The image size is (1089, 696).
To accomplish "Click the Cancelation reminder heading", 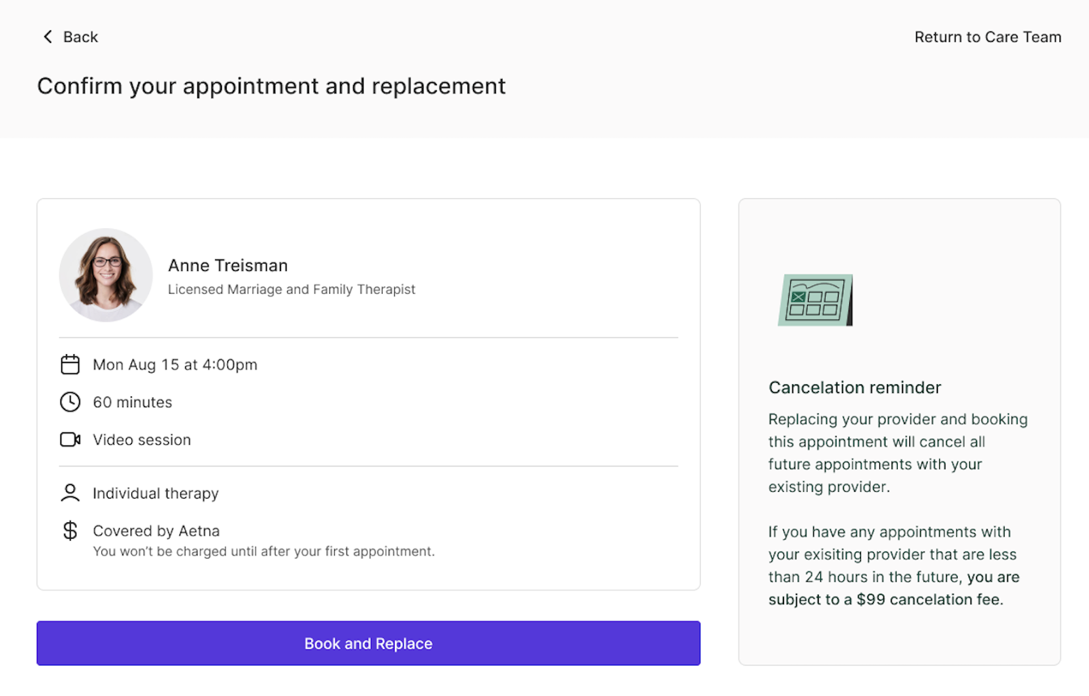I will pyautogui.click(x=854, y=387).
